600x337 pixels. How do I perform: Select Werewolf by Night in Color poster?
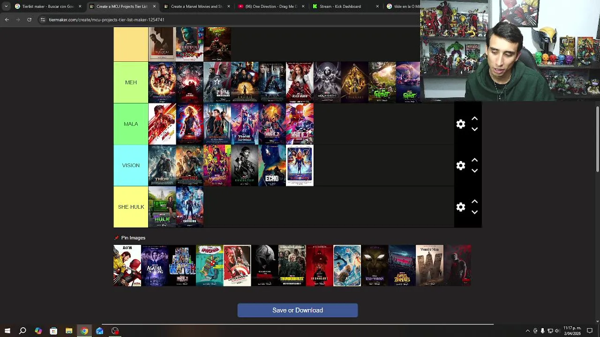coord(189,44)
